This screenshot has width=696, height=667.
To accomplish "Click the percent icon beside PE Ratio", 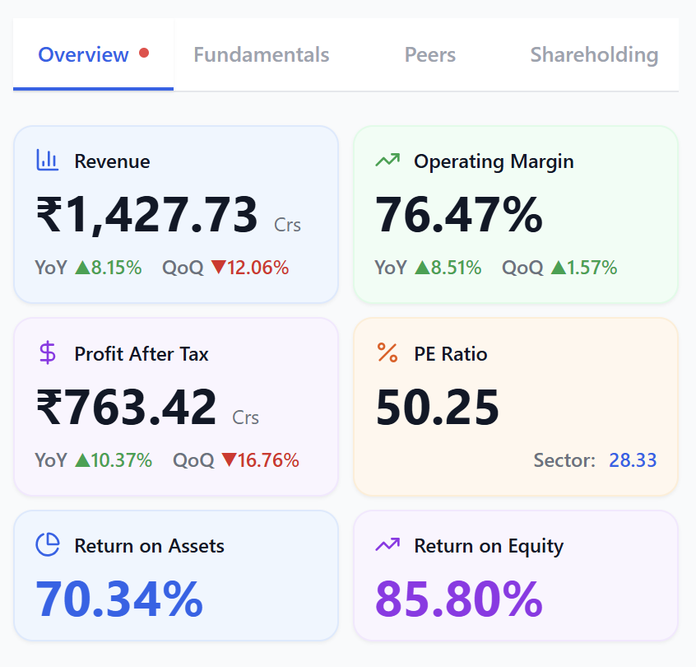I will [x=387, y=352].
